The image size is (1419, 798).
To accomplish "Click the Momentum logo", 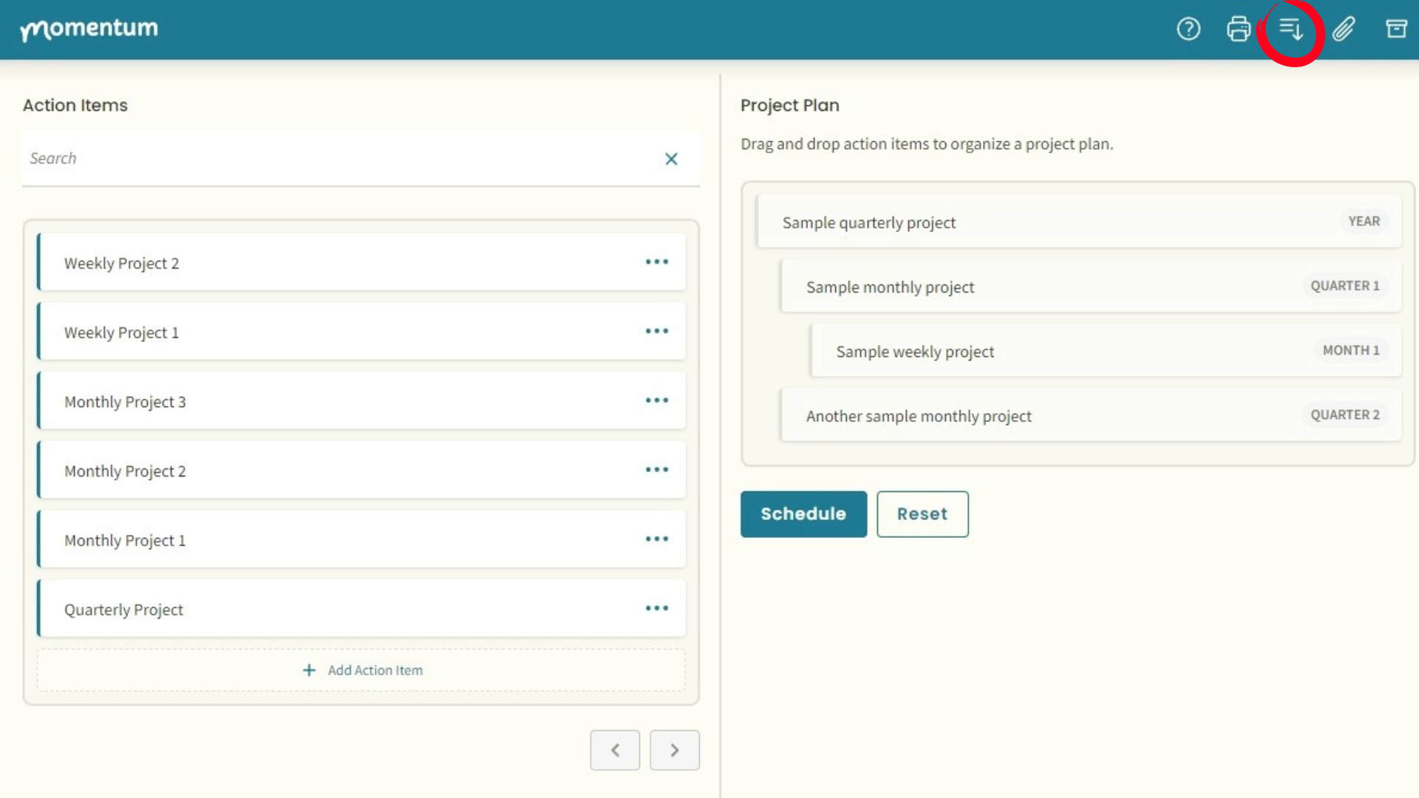I will tap(89, 30).
